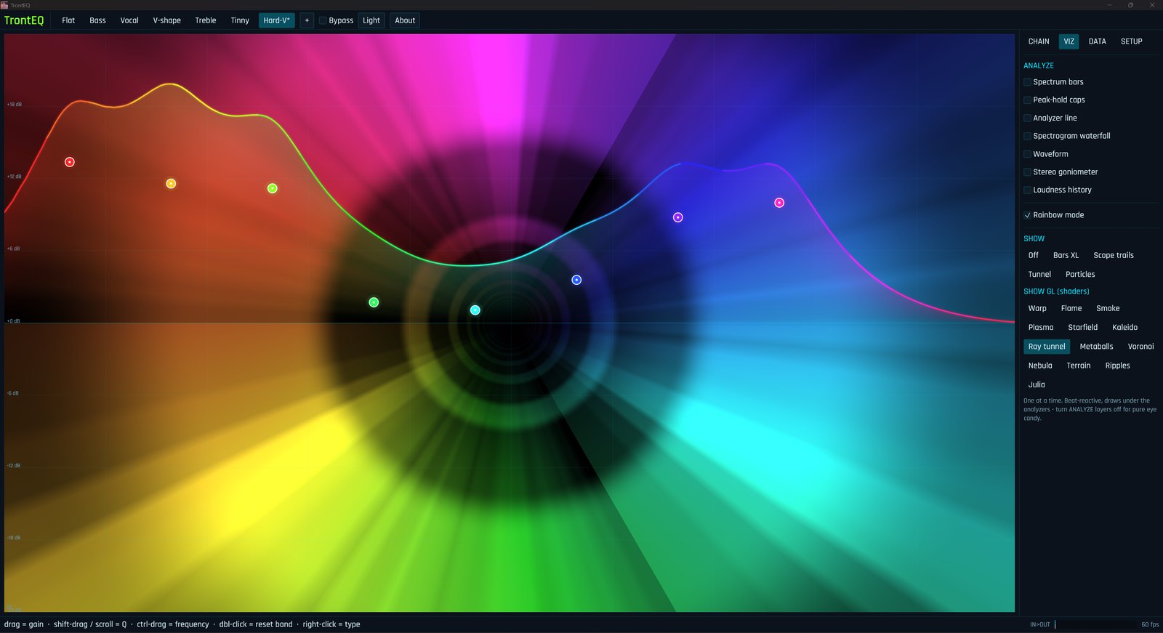The width and height of the screenshot is (1163, 633).
Task: Click the plus button to add preset
Action: 307,20
